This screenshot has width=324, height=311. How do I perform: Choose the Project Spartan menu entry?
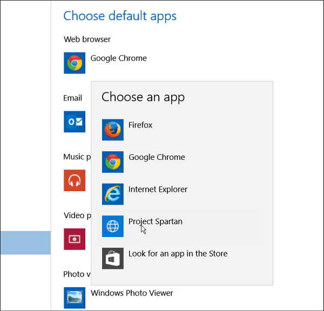(180, 226)
